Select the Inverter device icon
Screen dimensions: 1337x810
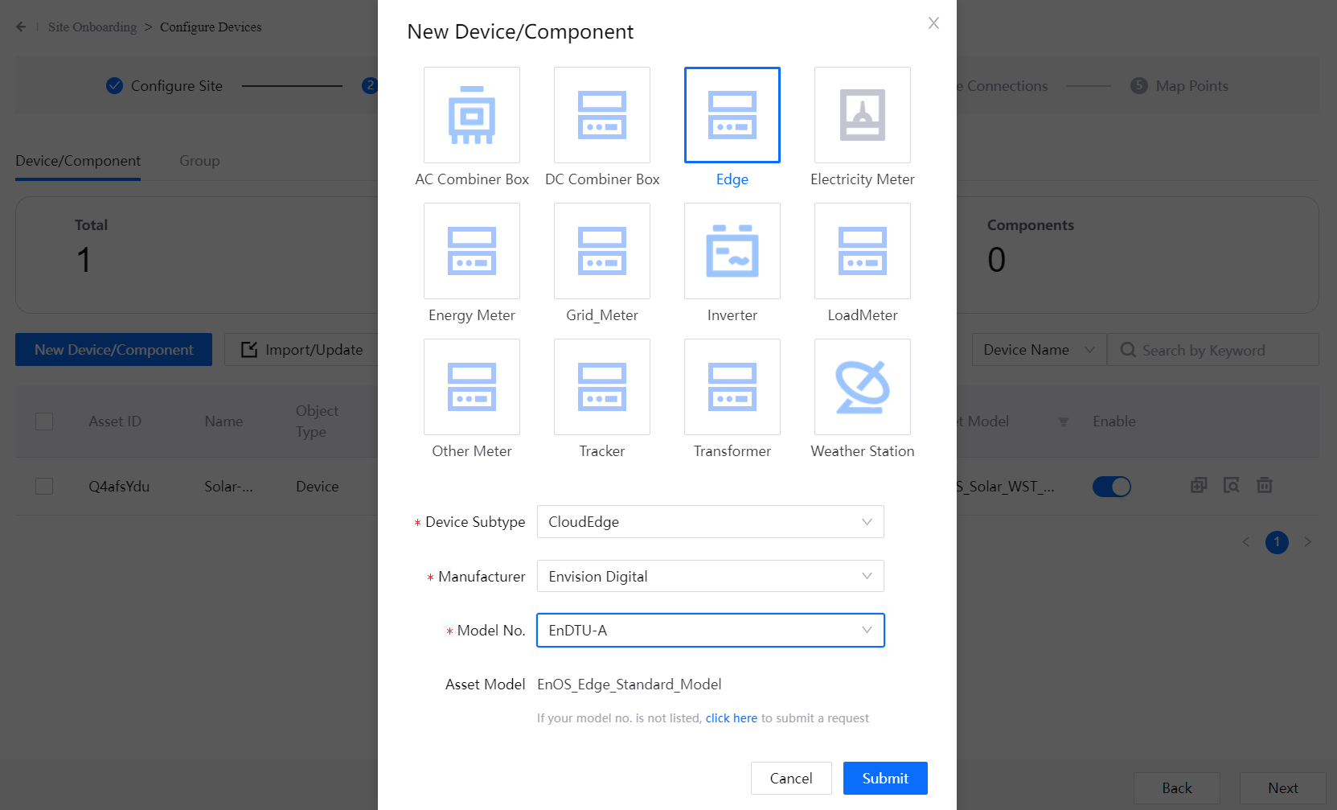(732, 252)
